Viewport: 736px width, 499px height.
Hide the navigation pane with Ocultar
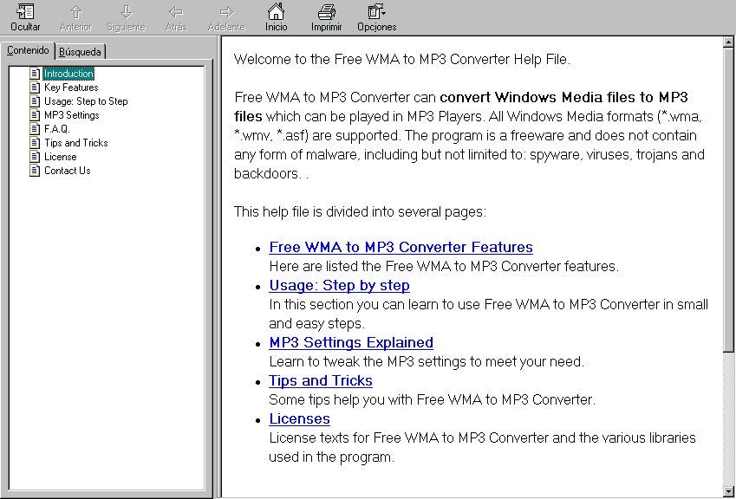tap(24, 17)
